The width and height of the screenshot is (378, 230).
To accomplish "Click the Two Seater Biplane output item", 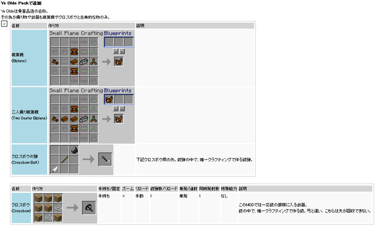I will (x=118, y=119).
